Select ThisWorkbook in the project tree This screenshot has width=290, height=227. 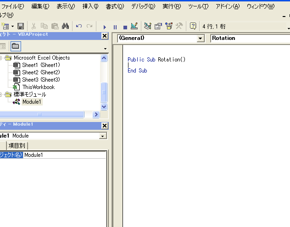point(38,87)
